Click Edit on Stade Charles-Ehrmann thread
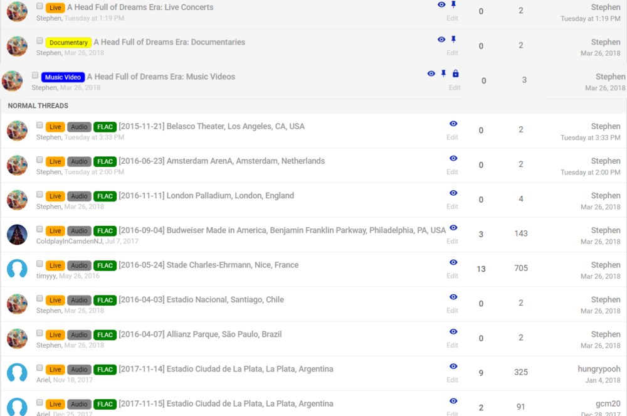627x416 pixels. tap(452, 276)
